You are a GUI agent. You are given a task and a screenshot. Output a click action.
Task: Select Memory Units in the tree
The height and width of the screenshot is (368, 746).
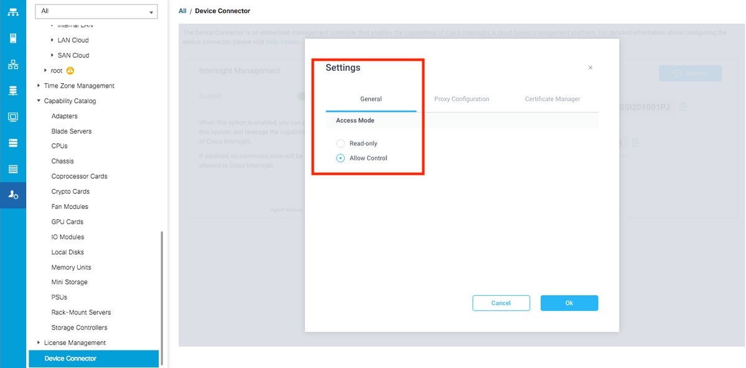(x=72, y=267)
